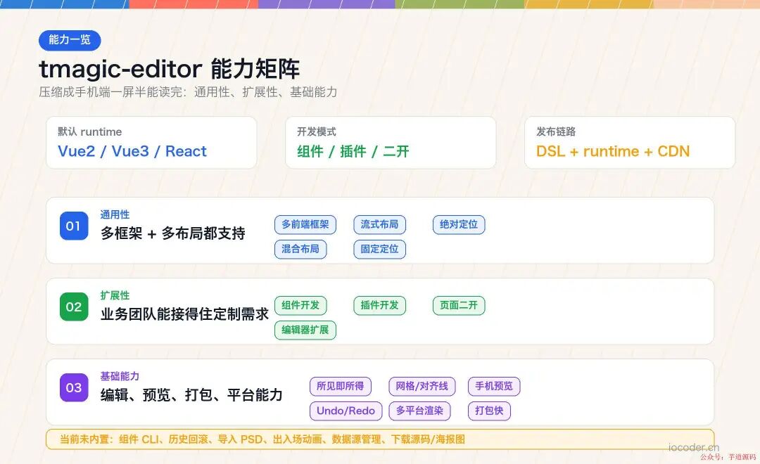Click the 扩展性 section label
The image size is (760, 464).
click(x=115, y=295)
